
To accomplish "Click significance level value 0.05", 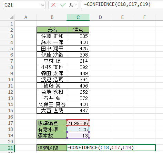I will [78, 129].
